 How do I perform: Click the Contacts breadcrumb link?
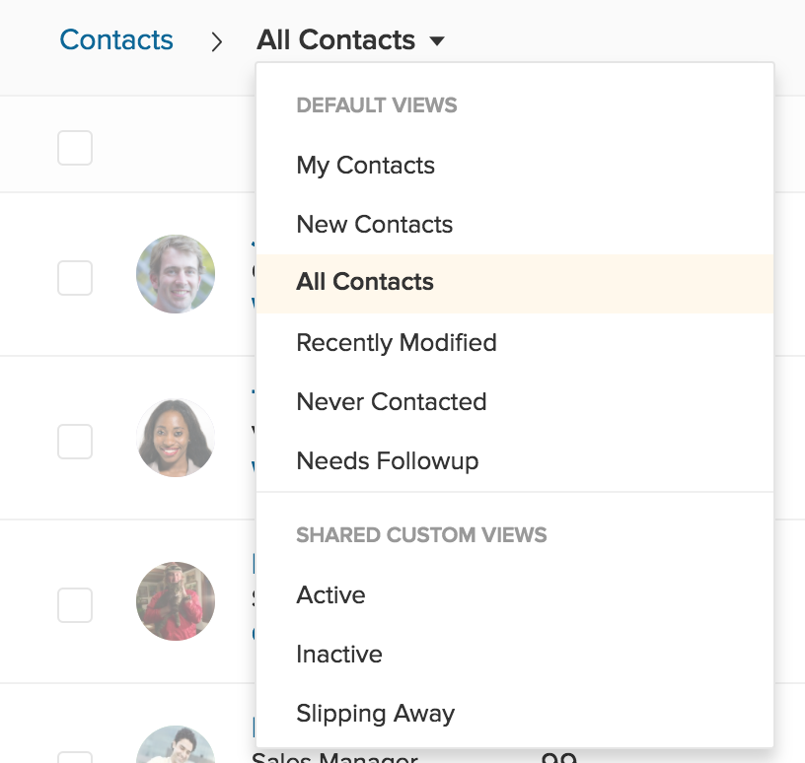[116, 40]
